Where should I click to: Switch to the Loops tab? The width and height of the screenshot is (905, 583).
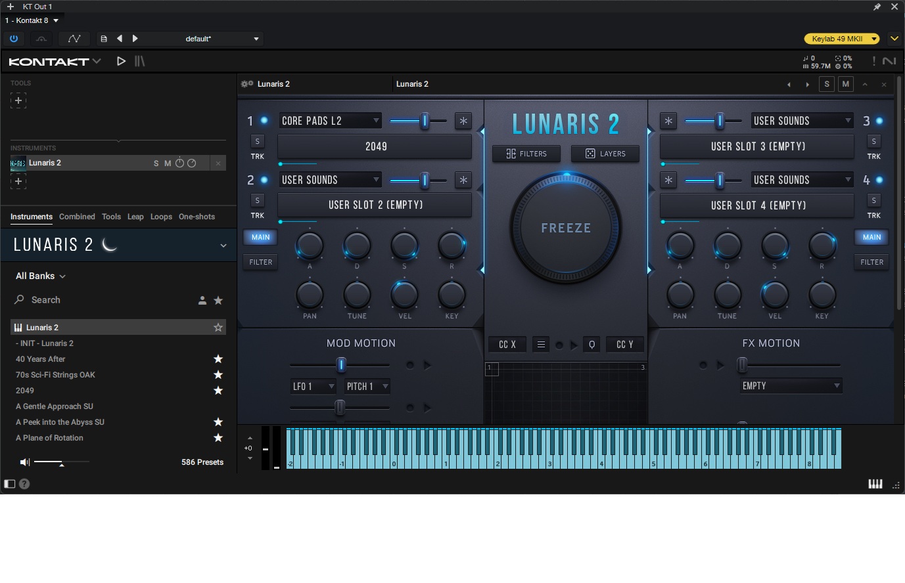[161, 217]
